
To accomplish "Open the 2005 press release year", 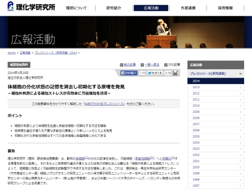I will (x=216, y=136).
